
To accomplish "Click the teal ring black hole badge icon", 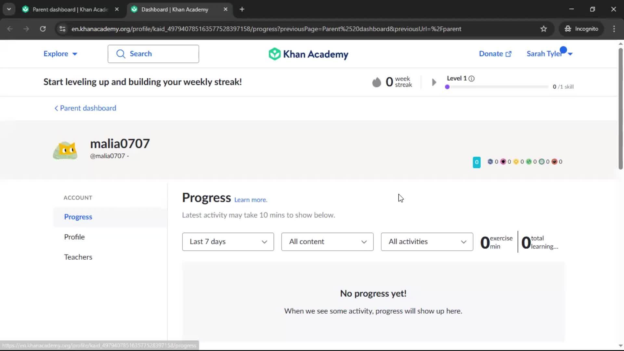I will pos(542,162).
